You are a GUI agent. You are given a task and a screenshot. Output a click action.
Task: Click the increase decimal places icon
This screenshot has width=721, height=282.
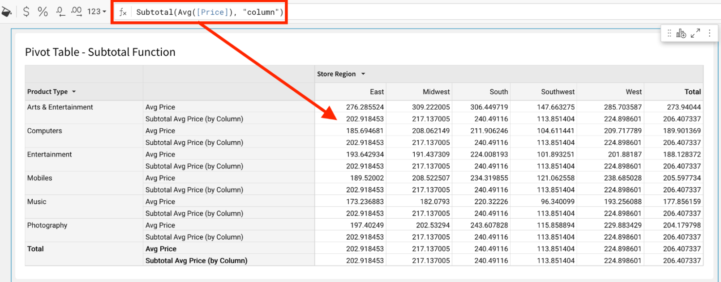(77, 12)
